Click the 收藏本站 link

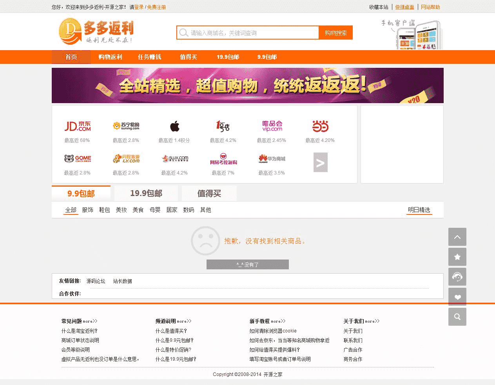(x=379, y=7)
